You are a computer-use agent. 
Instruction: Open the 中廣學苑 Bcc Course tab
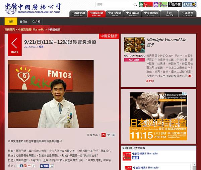click(x=187, y=14)
